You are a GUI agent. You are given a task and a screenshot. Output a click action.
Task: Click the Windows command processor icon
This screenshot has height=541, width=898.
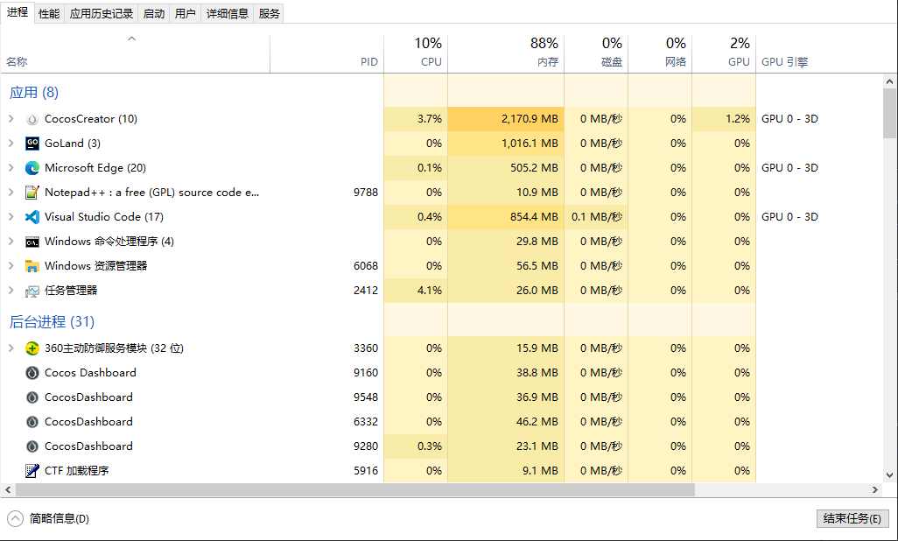[x=32, y=242]
